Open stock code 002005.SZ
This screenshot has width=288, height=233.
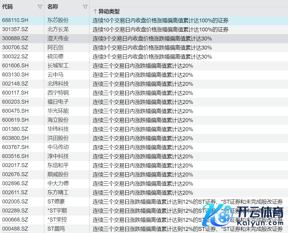click(15, 202)
